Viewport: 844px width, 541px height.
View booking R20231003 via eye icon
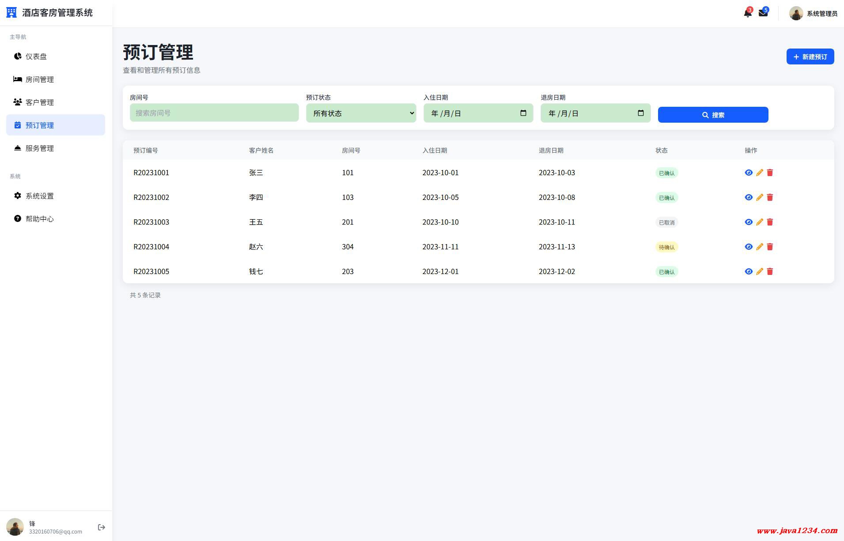click(x=749, y=222)
